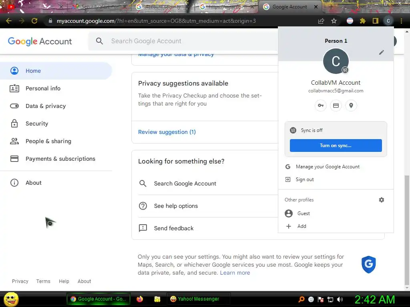Click the collabvmacc5@gmail.com email text
Image resolution: width=410 pixels, height=307 pixels.
click(x=336, y=91)
